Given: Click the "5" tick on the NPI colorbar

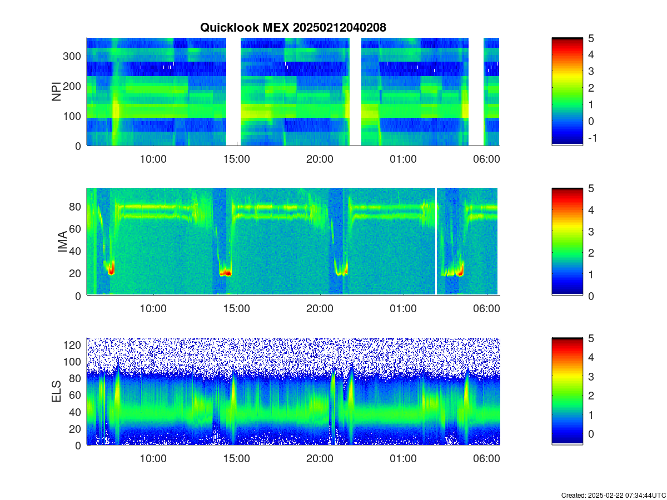Looking at the screenshot, I should click(591, 38).
